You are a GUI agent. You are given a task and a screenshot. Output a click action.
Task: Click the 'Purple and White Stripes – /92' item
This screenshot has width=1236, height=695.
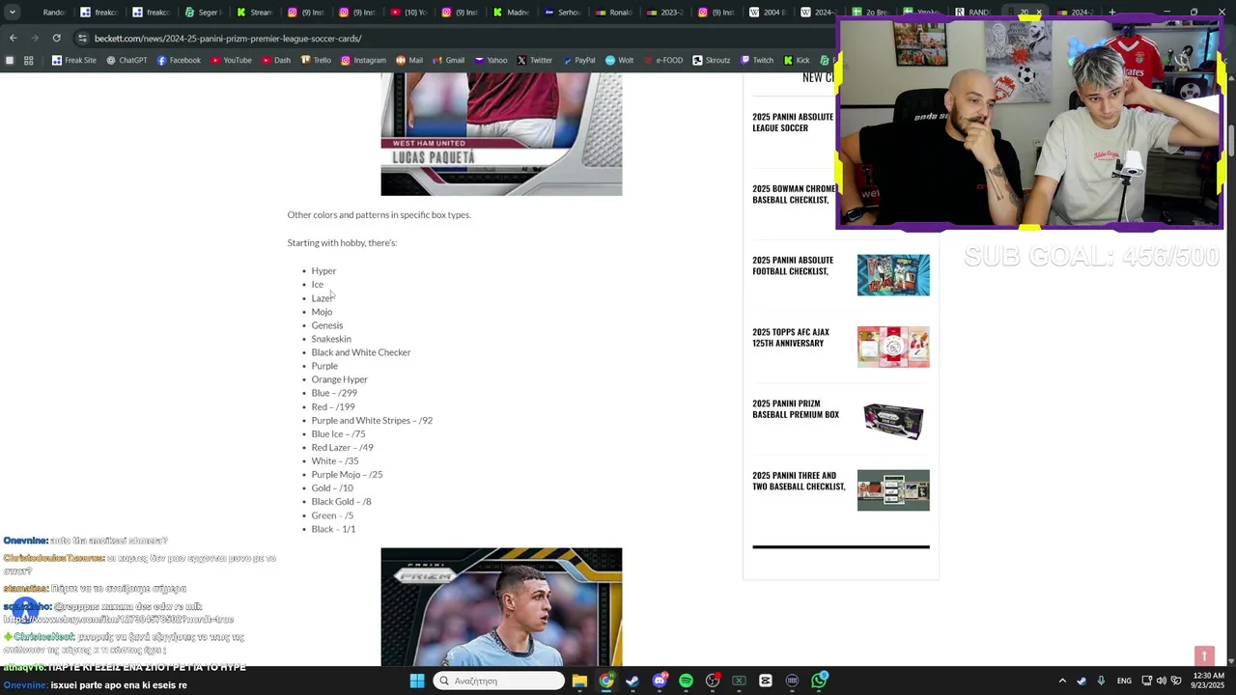[x=372, y=420]
